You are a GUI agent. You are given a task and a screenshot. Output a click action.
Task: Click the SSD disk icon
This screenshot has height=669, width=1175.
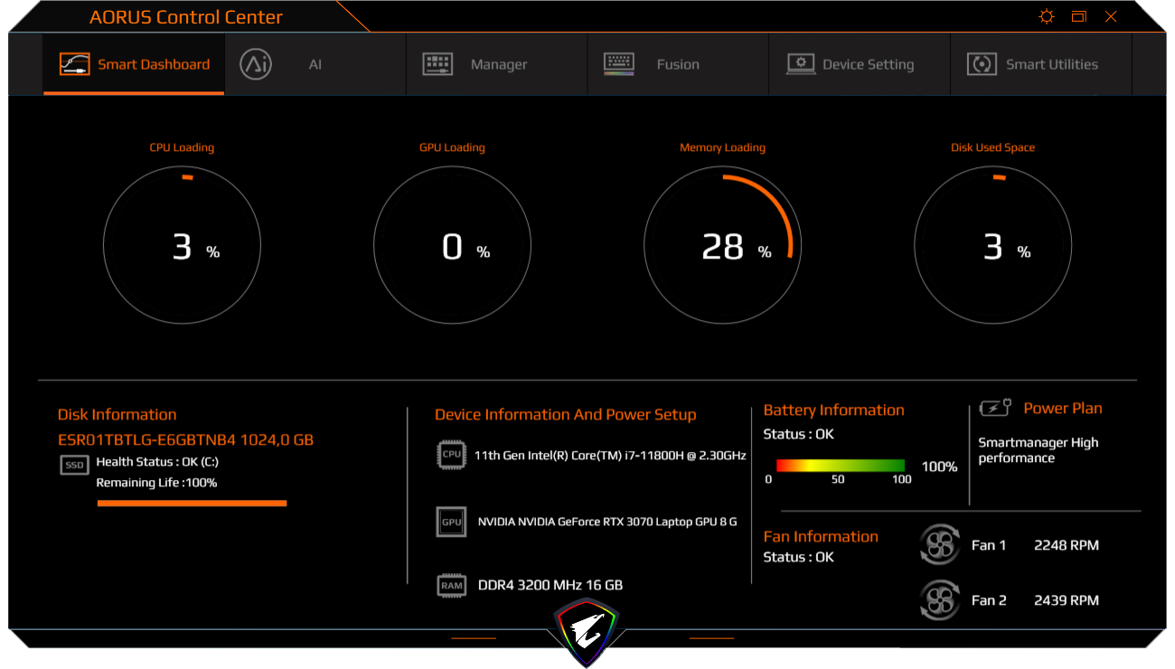click(x=74, y=465)
